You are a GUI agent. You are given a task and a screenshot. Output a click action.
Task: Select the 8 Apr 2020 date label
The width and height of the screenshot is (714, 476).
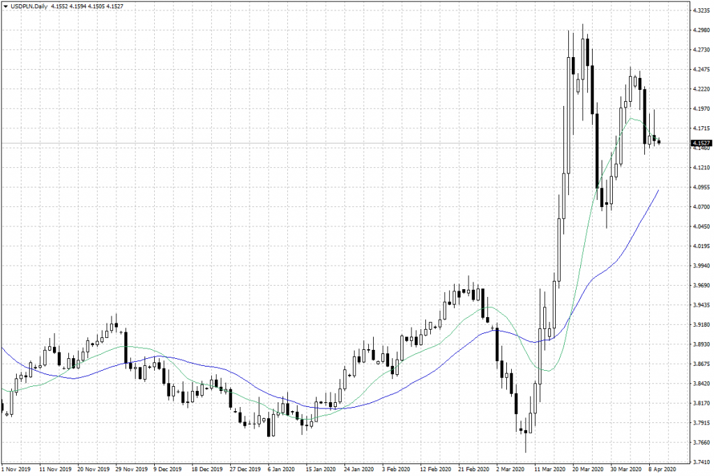pyautogui.click(x=662, y=469)
